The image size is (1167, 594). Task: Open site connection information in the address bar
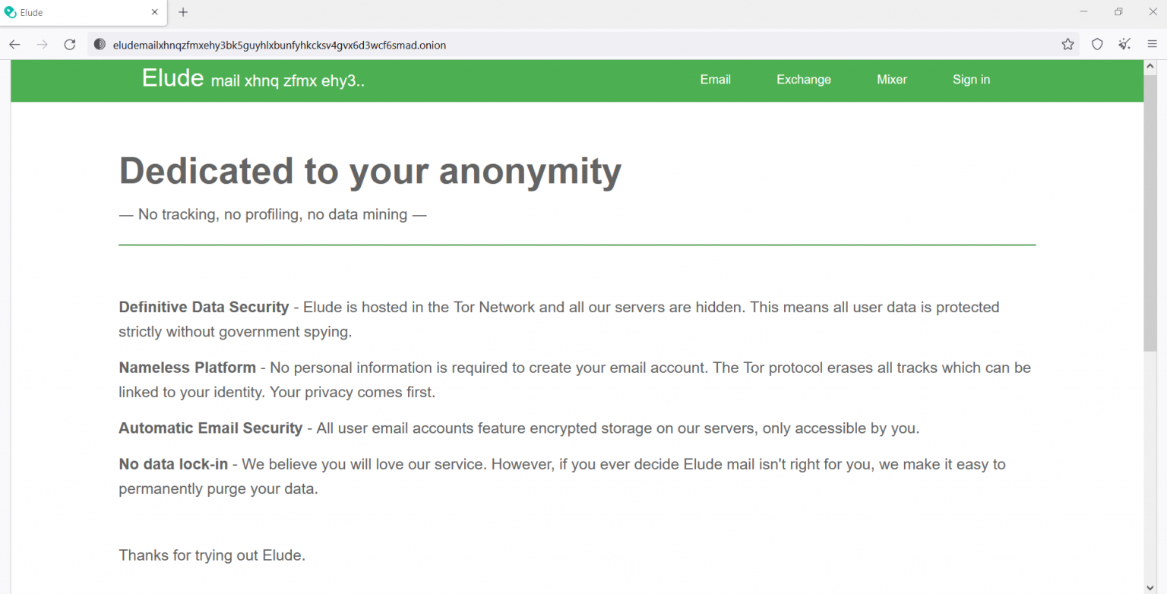coord(100,44)
